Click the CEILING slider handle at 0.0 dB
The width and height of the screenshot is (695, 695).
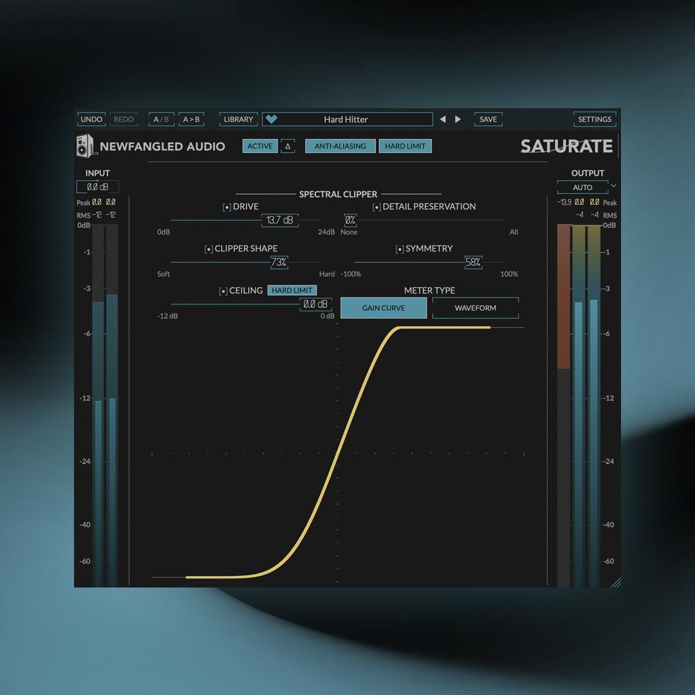[315, 304]
